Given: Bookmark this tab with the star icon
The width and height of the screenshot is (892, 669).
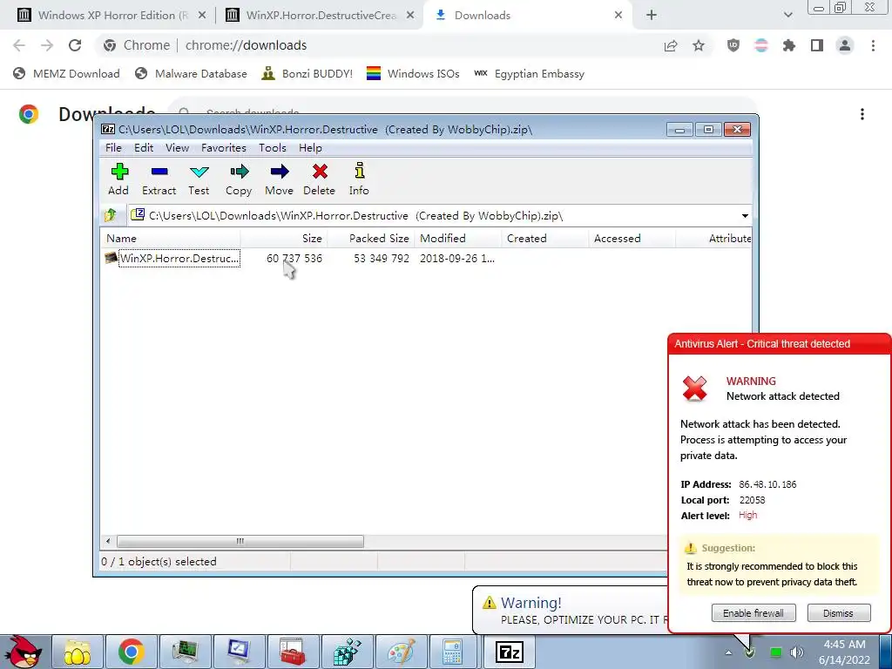Looking at the screenshot, I should point(699,45).
